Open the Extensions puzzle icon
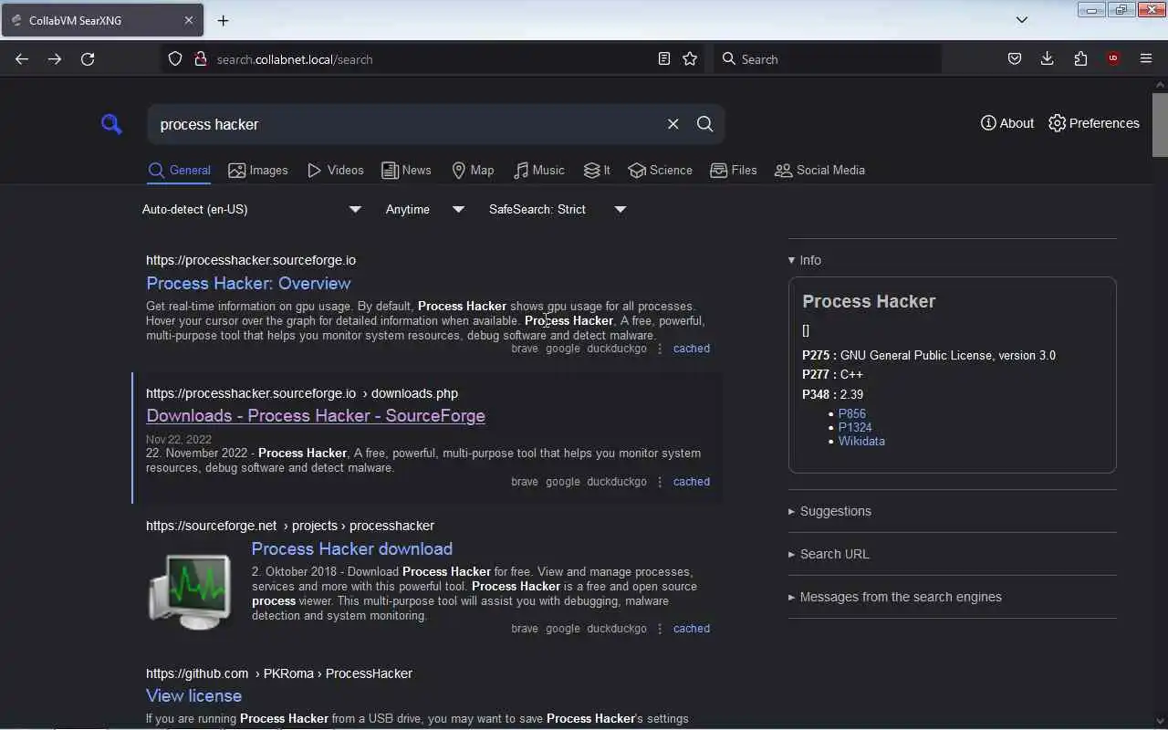1168x730 pixels. click(x=1080, y=59)
